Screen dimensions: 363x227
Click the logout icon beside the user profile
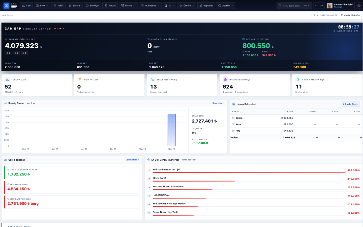[x=359, y=6]
